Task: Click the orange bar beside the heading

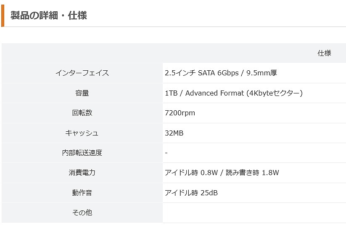Action: (3, 16)
